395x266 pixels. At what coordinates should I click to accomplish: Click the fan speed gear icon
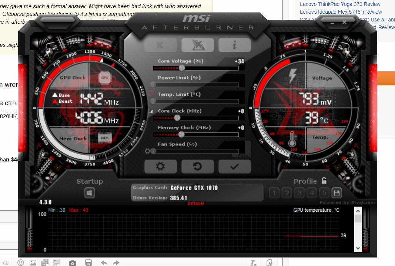point(147,151)
